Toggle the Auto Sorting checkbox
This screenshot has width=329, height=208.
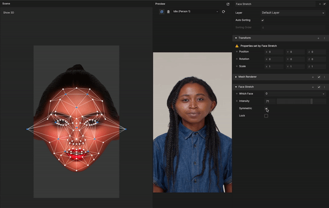pos(263,20)
